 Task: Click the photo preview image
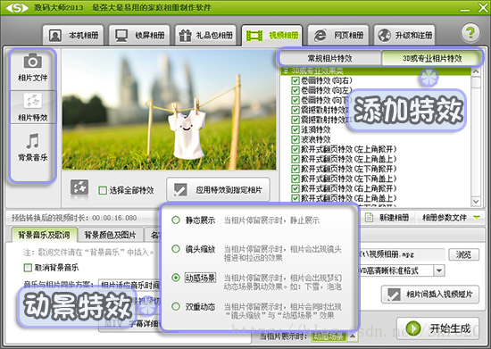tap(169, 110)
